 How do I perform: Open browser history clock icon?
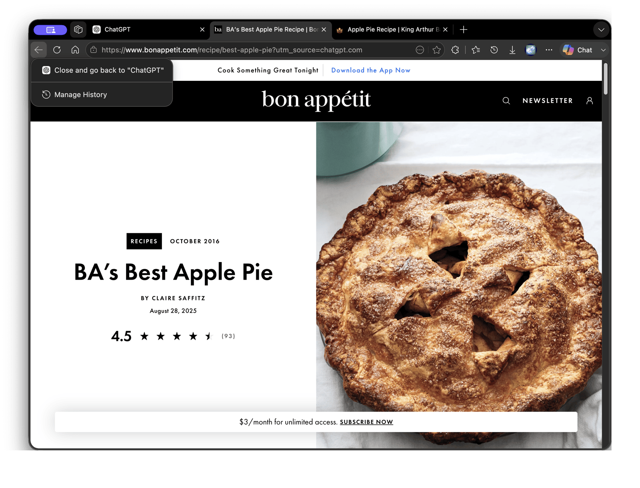click(x=494, y=50)
